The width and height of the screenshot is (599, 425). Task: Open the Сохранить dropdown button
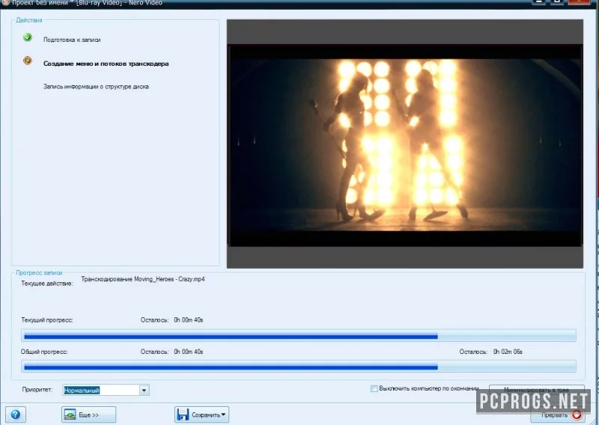(x=201, y=415)
